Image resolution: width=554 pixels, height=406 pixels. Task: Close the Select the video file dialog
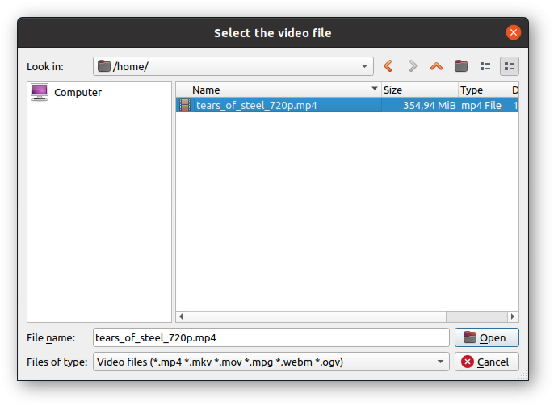click(x=513, y=32)
